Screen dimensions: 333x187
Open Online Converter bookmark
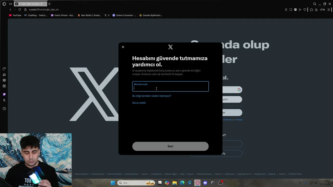pos(124,15)
